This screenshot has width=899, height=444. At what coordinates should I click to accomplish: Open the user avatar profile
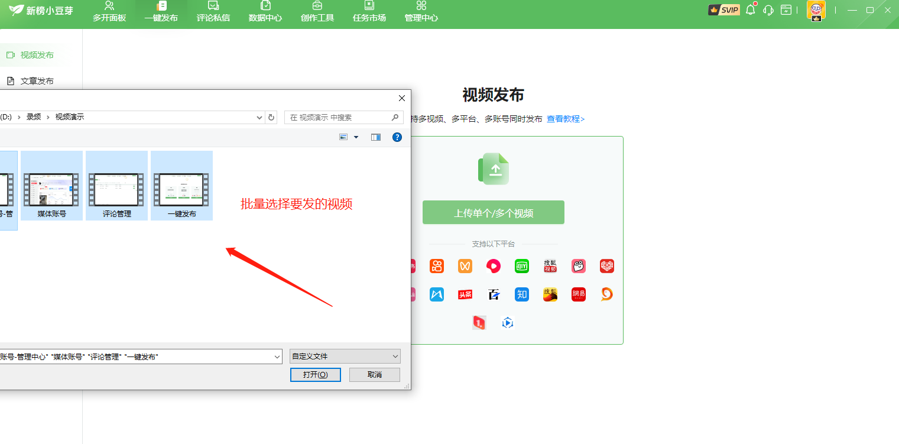pos(816,11)
